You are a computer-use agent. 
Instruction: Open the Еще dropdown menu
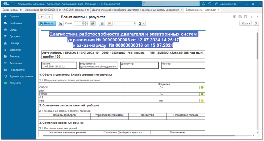click(x=246, y=24)
